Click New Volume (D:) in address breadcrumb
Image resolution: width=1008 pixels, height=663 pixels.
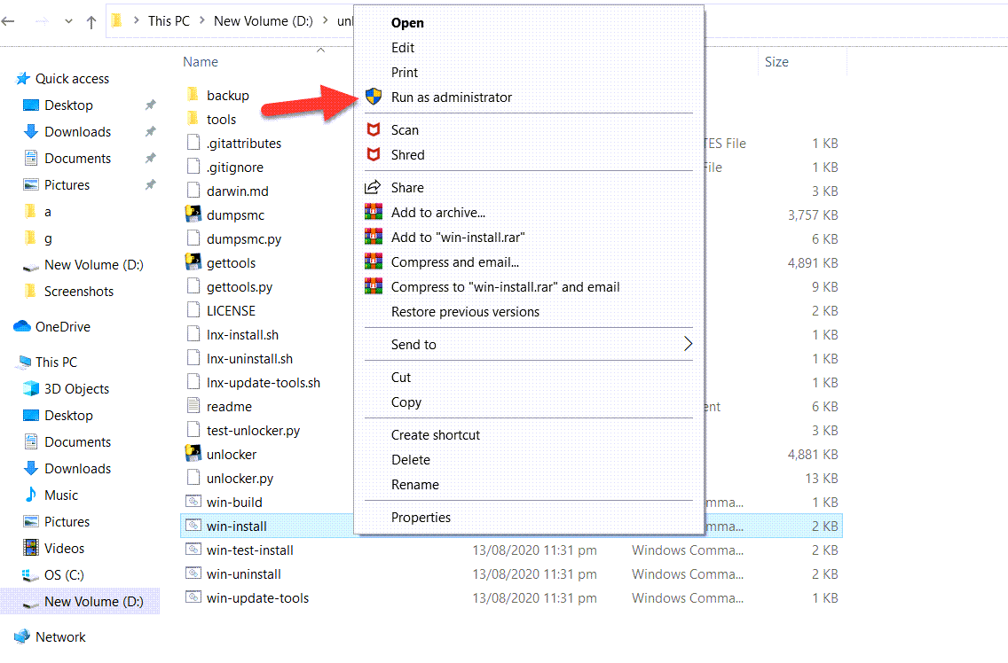click(263, 21)
